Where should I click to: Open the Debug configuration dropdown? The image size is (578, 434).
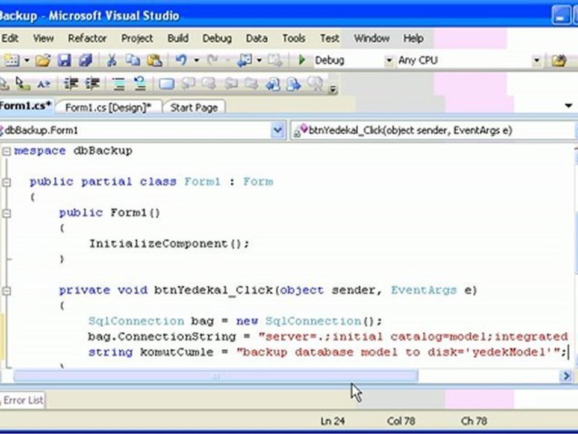coord(390,60)
